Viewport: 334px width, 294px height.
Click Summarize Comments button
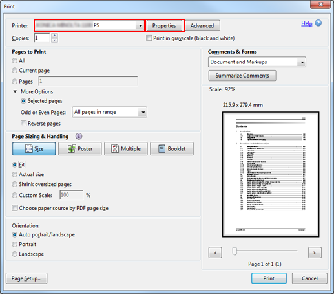point(242,76)
